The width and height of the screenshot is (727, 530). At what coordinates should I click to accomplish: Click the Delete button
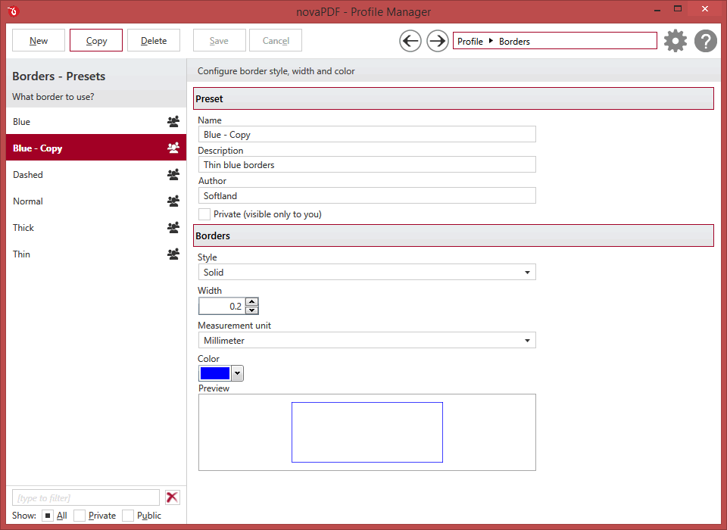(x=154, y=40)
